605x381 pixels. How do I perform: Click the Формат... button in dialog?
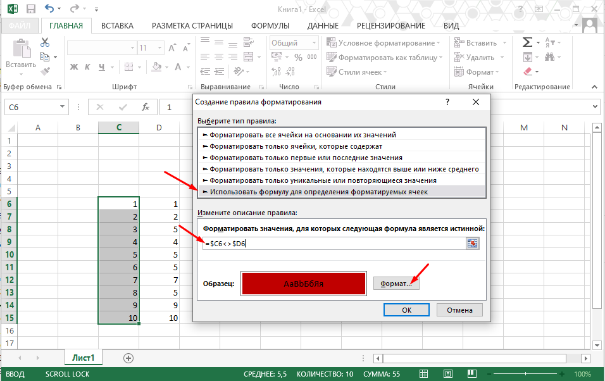click(396, 284)
